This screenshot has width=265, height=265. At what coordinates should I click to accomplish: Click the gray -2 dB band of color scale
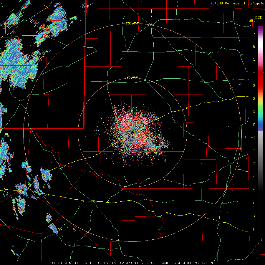260,151
